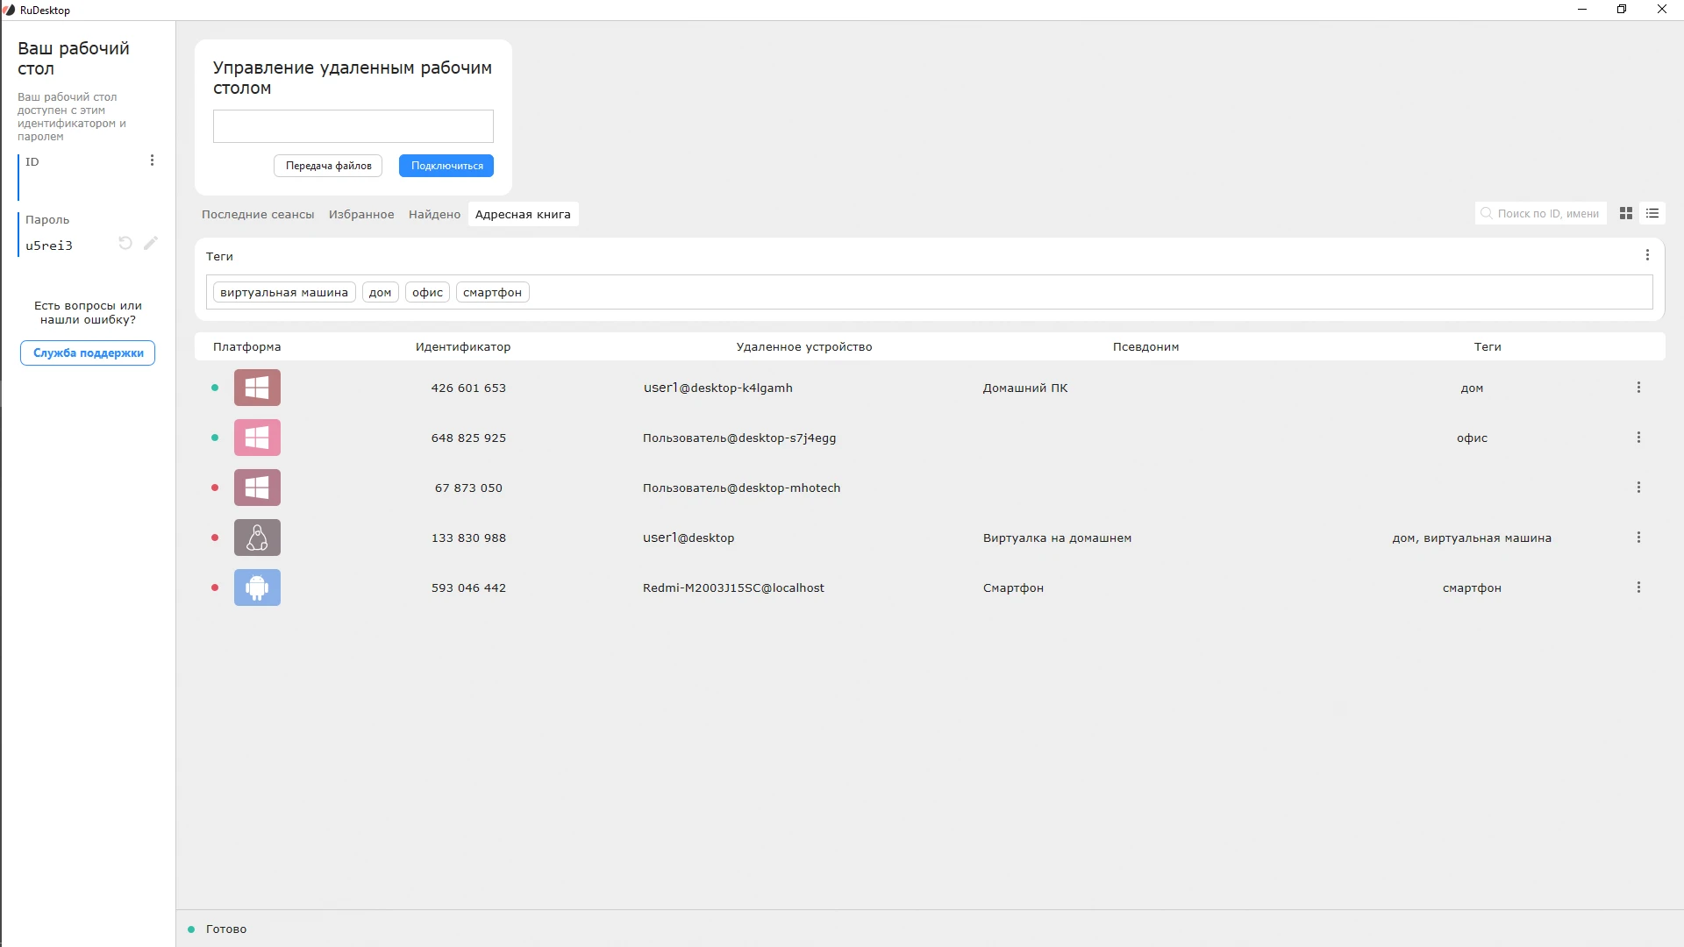Click pink Windows icon for device 648 825 925
Screen dimensions: 1684x947
point(257,438)
